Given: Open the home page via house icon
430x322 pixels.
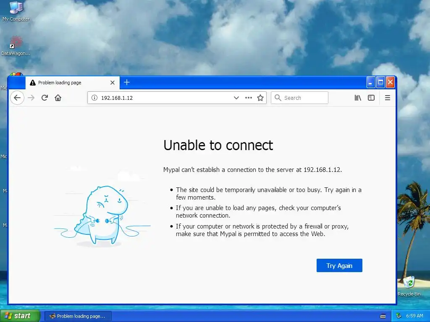Looking at the screenshot, I should [x=58, y=98].
